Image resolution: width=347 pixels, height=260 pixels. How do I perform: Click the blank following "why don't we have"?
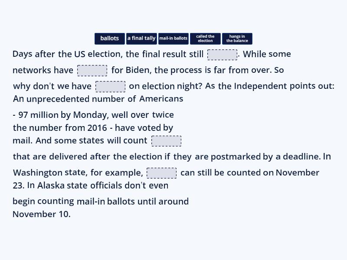click(111, 86)
